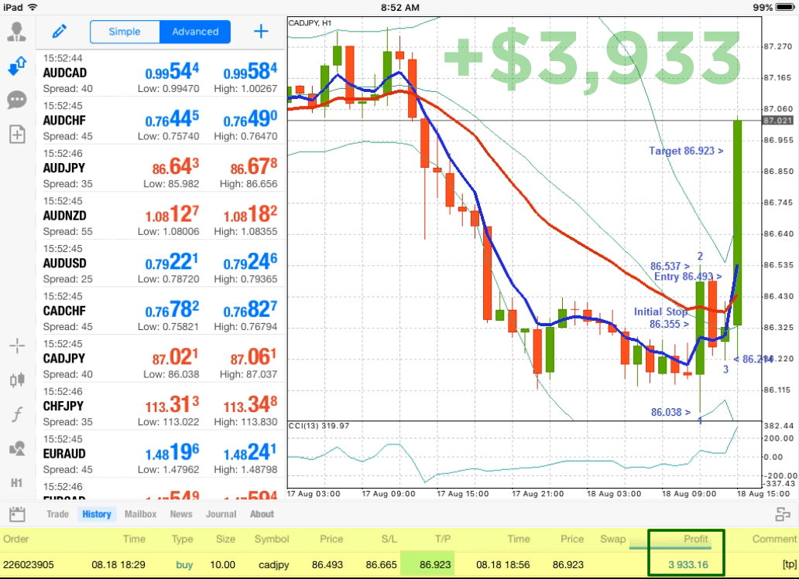Tap the cadjpy symbol in history row
Viewport: 799px width, 579px height.
[273, 565]
